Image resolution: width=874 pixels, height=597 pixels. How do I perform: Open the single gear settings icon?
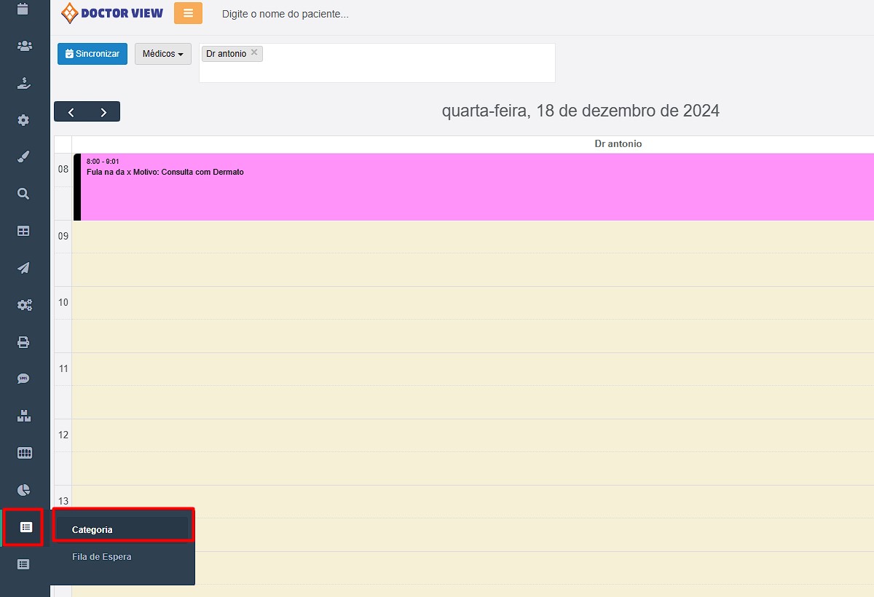(x=24, y=120)
